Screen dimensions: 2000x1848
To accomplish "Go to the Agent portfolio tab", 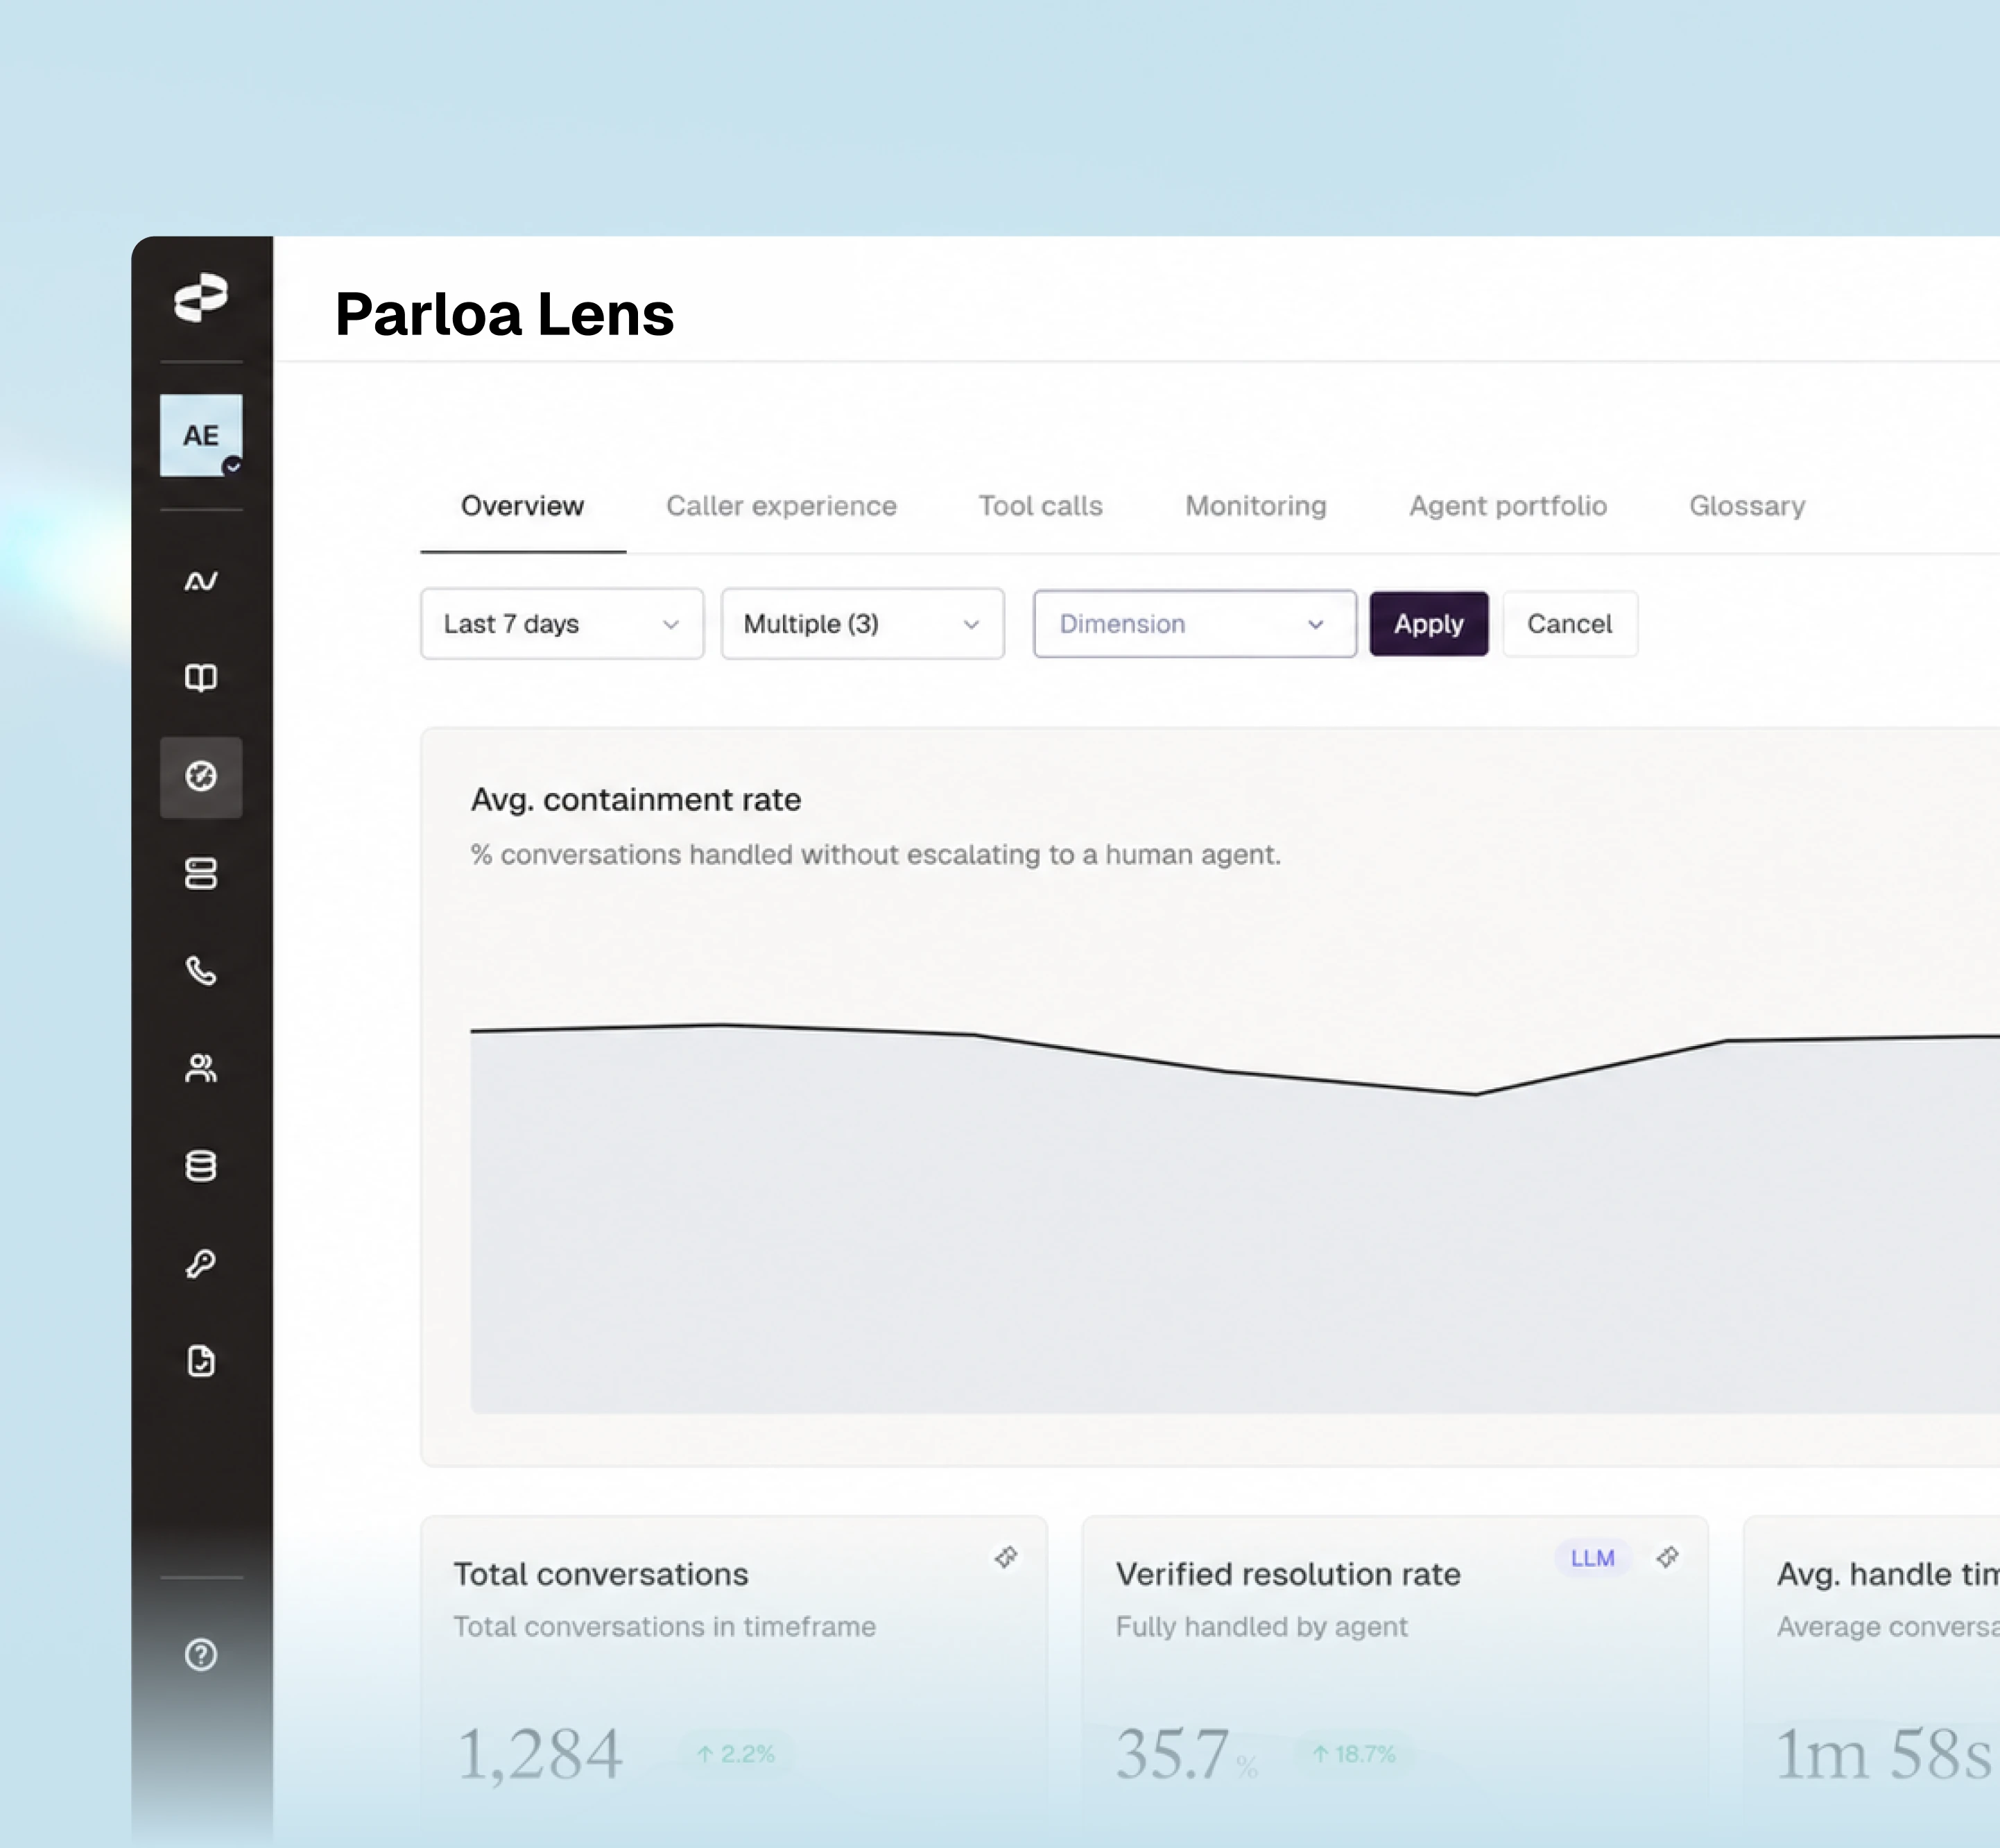I will click(1508, 506).
